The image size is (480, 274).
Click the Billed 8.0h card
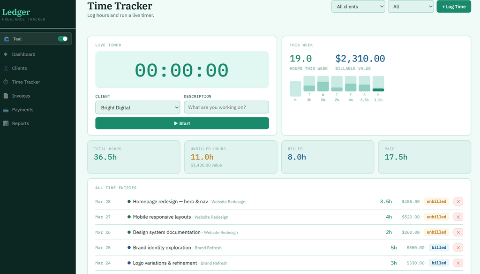(x=328, y=157)
